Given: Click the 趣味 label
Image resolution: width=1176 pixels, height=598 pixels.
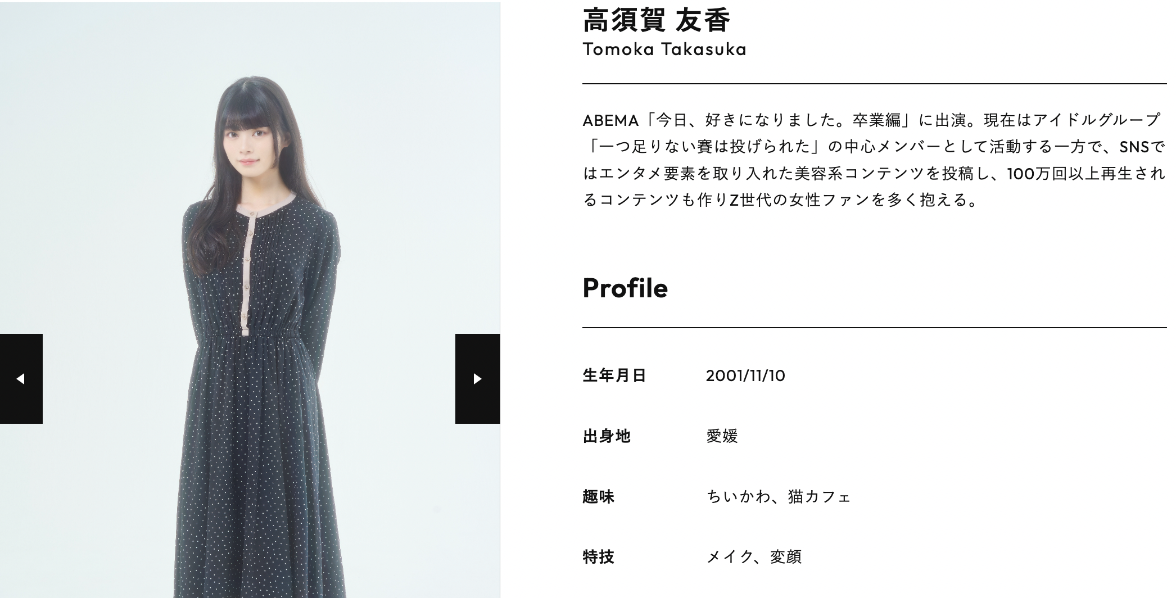Looking at the screenshot, I should click(599, 496).
